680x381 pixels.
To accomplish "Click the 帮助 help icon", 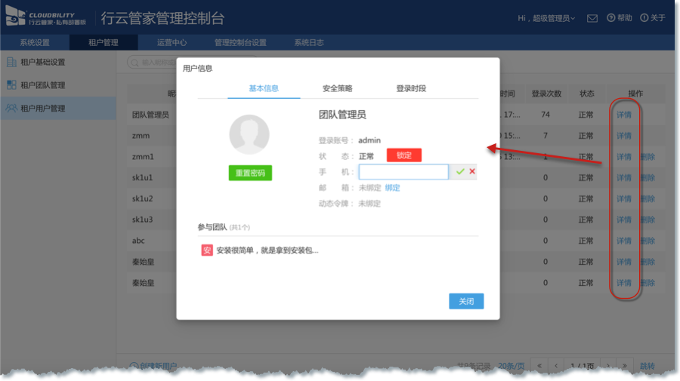I will click(611, 18).
